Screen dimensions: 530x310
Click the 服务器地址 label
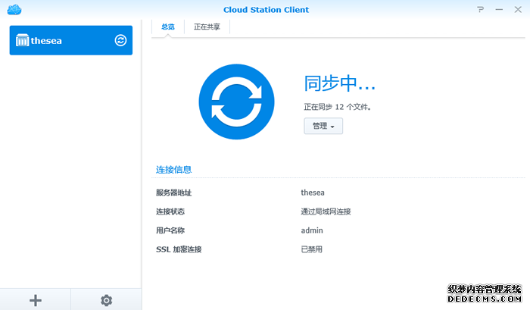click(173, 193)
